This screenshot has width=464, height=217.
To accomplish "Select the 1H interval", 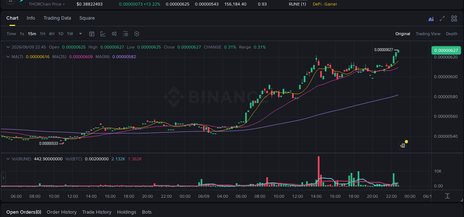I will [43, 34].
